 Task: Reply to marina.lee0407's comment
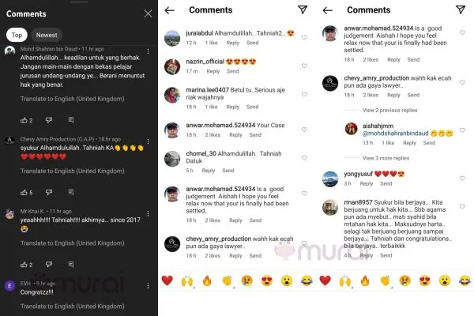(233, 107)
